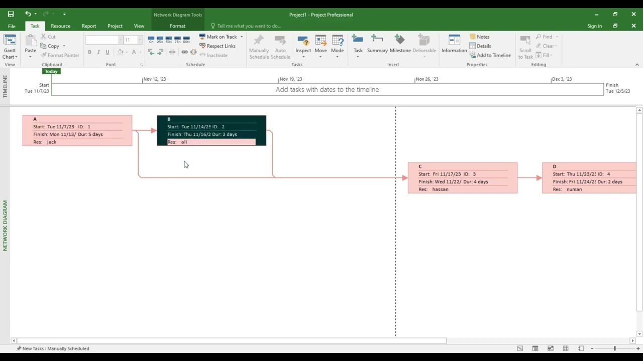Expand the Task insert dropdown arrow

coord(358,57)
